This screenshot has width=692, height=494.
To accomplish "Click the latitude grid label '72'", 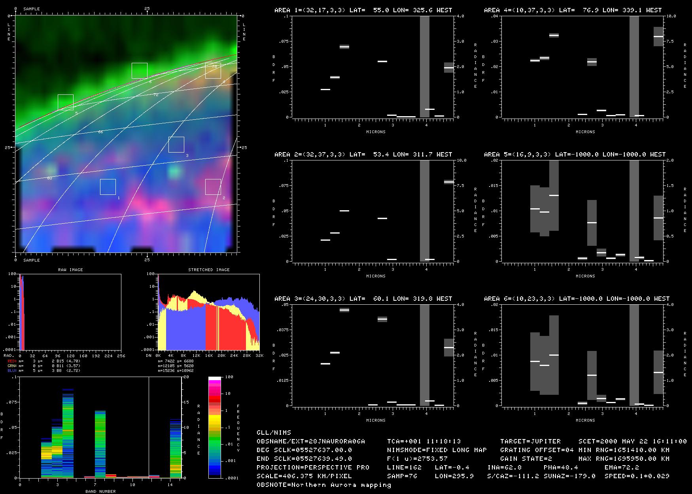I will 156,95.
